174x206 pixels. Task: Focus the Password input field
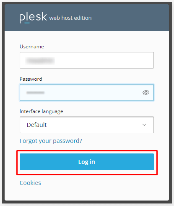pos(87,92)
